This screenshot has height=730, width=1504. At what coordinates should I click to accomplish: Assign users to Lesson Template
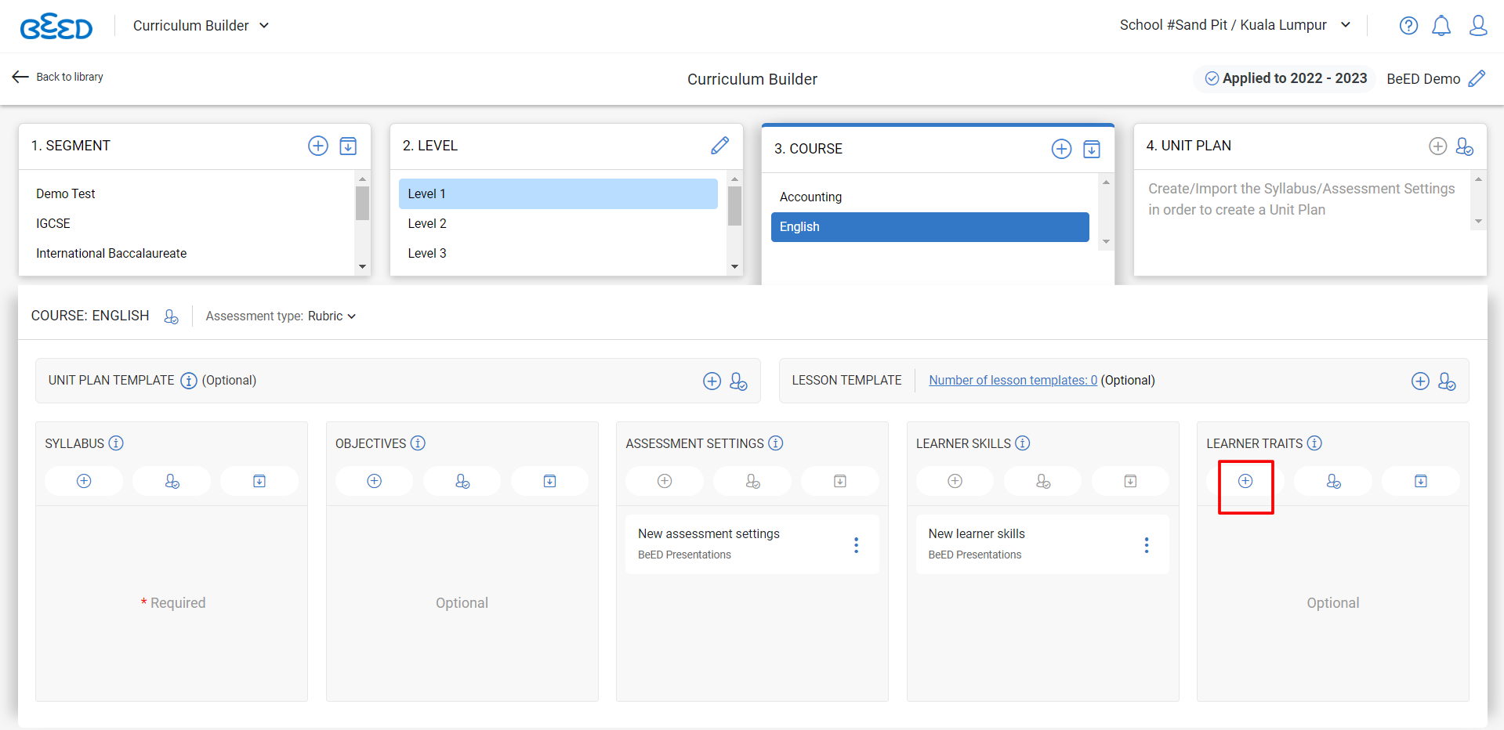coord(1447,381)
